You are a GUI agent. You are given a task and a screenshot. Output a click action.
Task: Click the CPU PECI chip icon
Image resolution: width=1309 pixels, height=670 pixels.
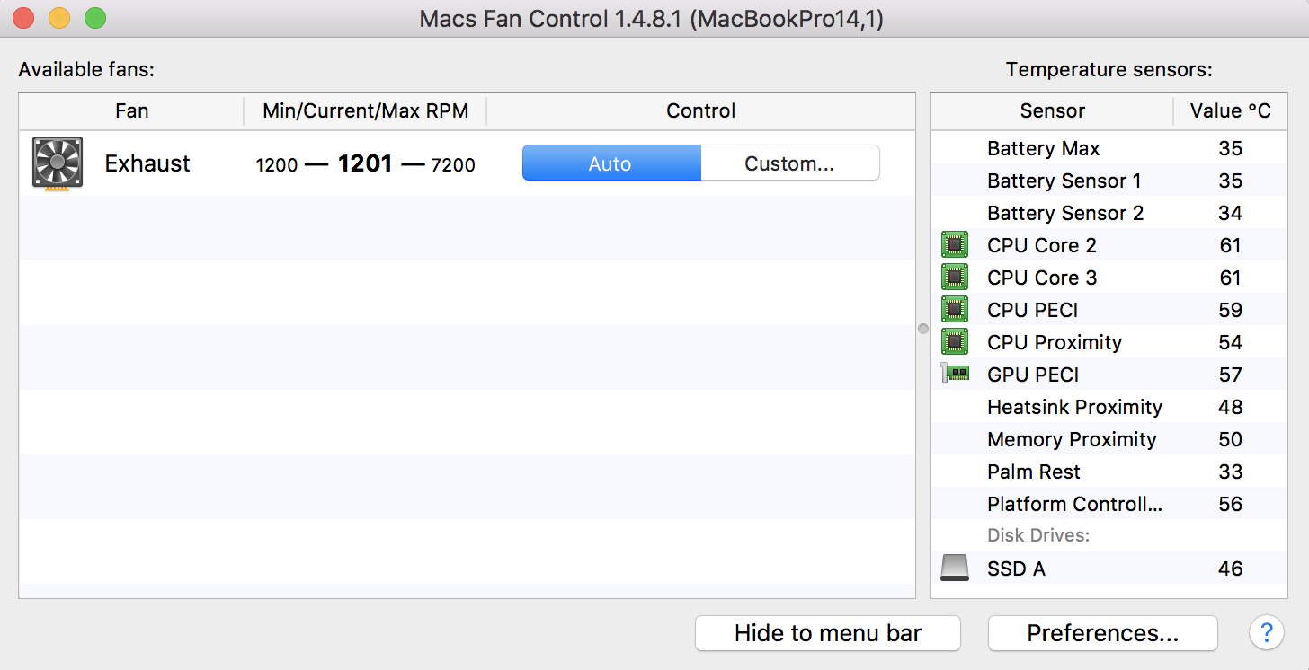pyautogui.click(x=955, y=309)
